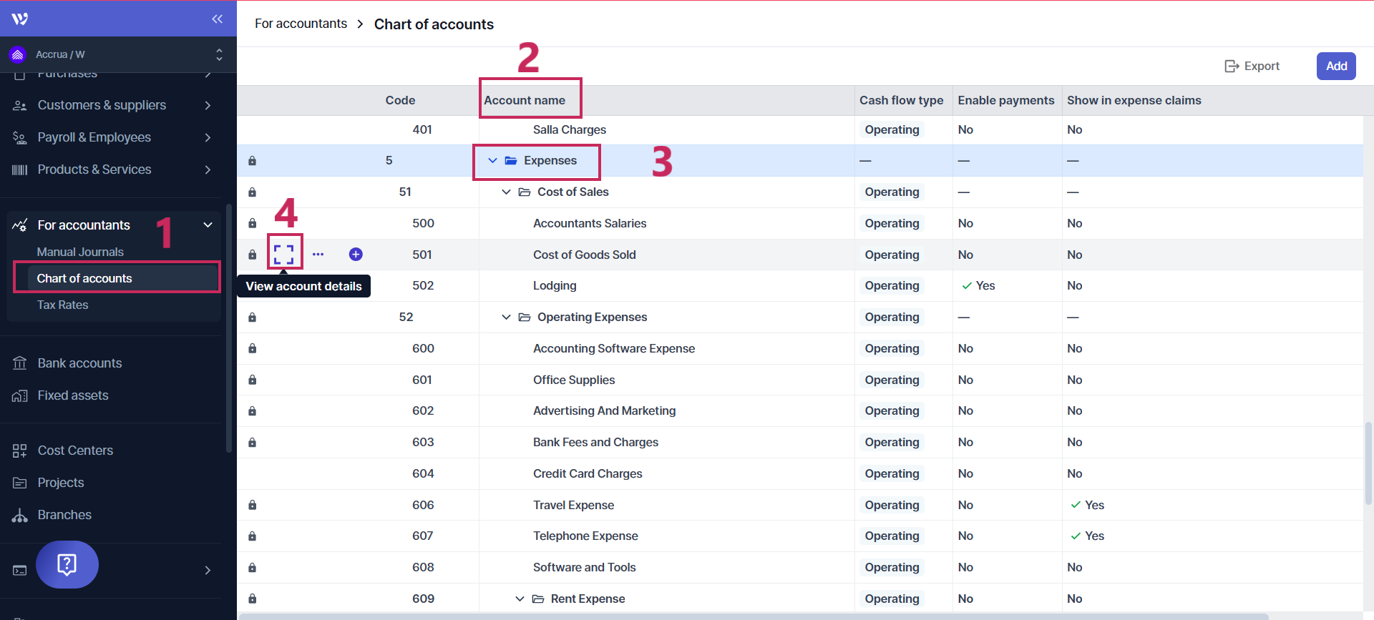The height and width of the screenshot is (620, 1374).
Task: Click the Cost Centers icon in sidebar
Action: (19, 451)
